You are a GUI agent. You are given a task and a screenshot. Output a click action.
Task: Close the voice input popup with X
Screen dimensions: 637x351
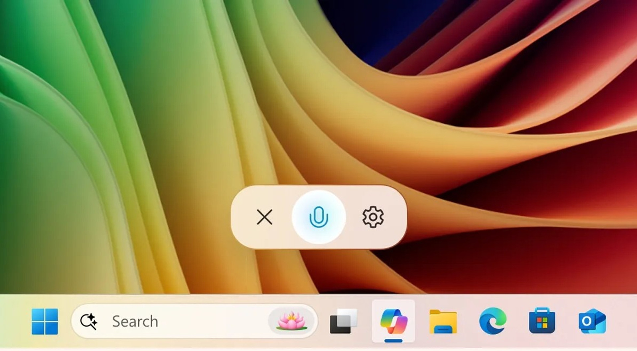click(264, 217)
